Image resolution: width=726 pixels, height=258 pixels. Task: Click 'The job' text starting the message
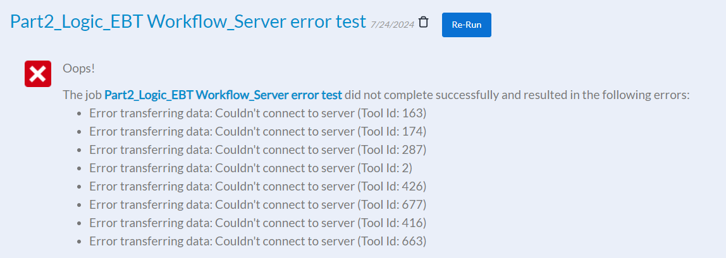[82, 95]
